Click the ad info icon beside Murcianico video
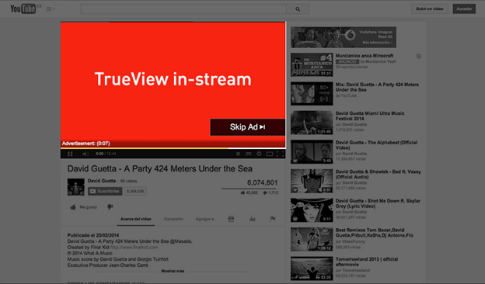This screenshot has height=284, width=485. [418, 57]
